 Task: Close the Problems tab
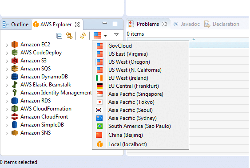pos(165,24)
